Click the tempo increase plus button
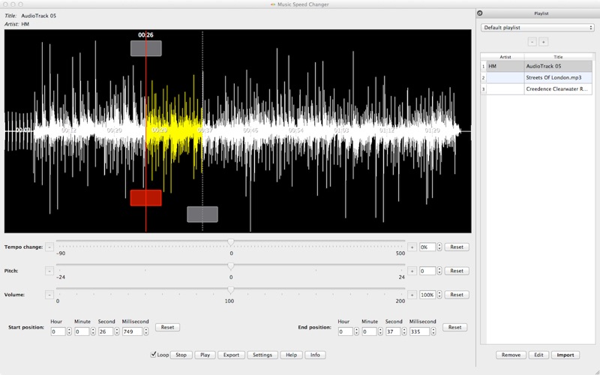The image size is (600, 375). coord(411,247)
